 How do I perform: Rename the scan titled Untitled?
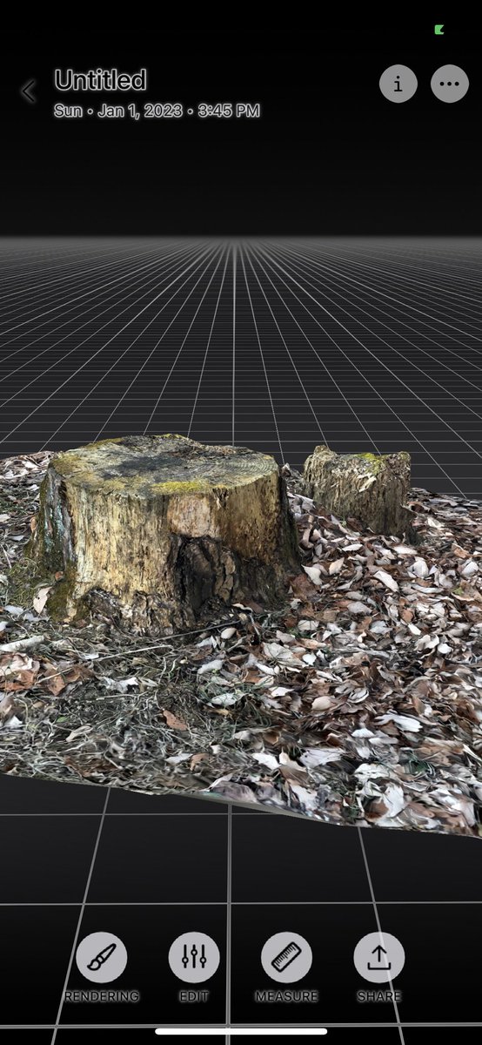coord(100,80)
